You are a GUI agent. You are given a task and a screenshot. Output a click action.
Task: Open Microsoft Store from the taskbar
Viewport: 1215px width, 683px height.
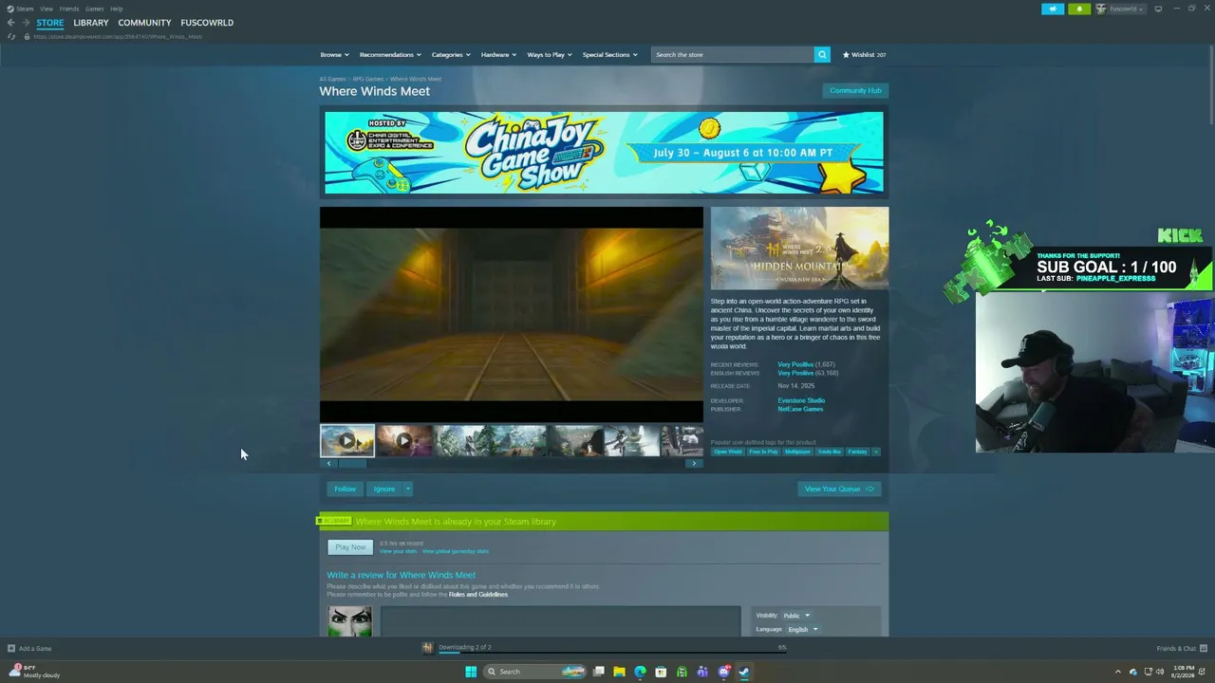tap(661, 672)
